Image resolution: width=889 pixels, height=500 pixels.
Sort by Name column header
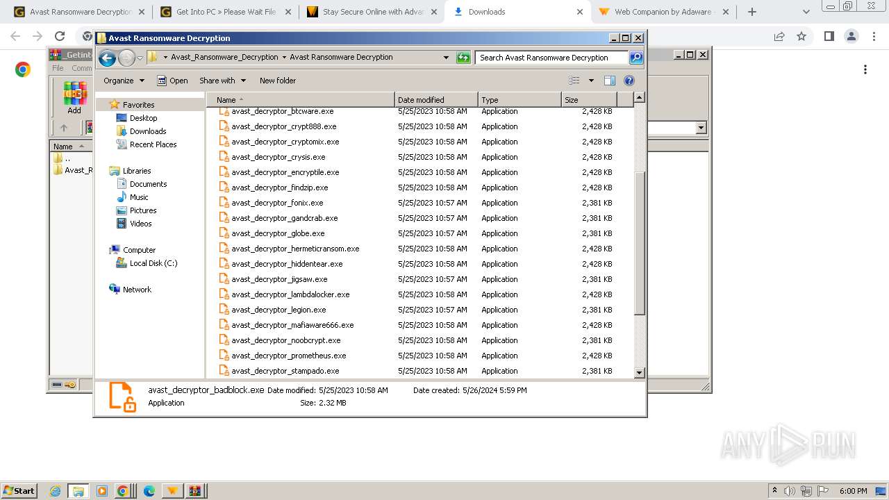click(300, 100)
